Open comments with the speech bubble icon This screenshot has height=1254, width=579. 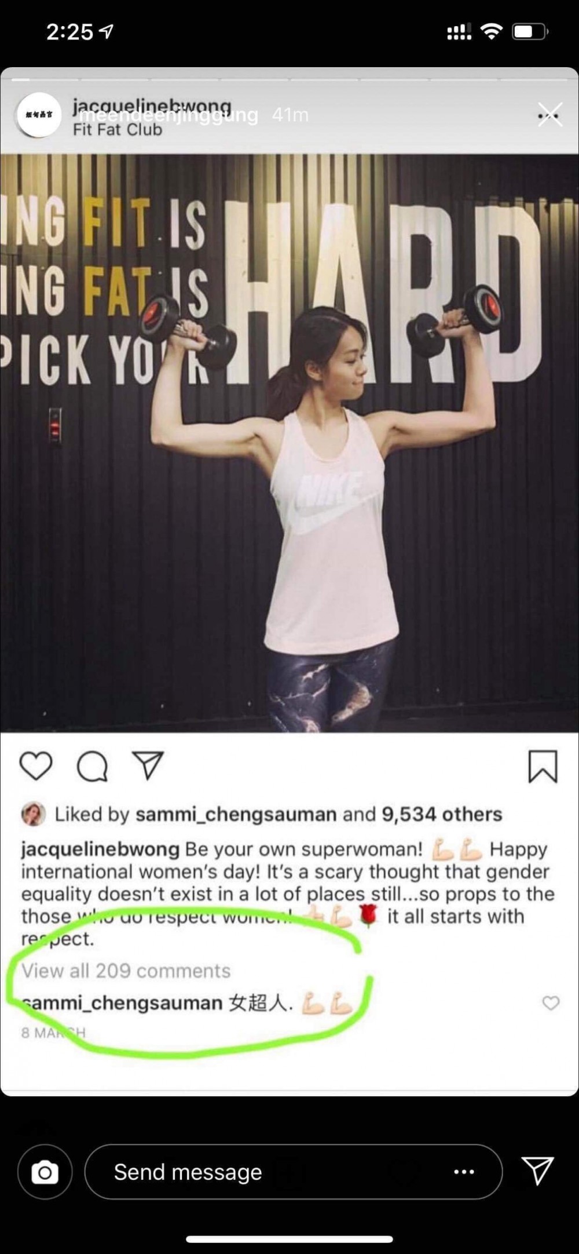[x=92, y=766]
